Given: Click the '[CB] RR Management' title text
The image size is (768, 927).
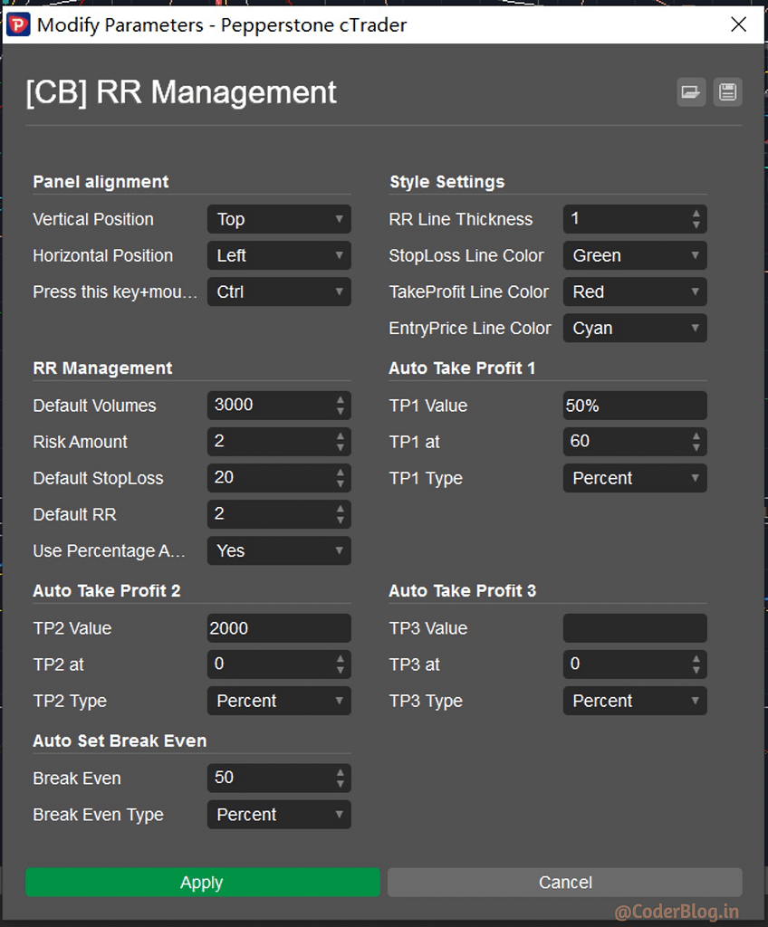Looking at the screenshot, I should point(181,93).
